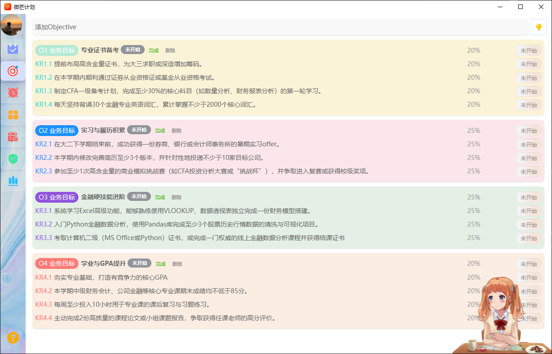Viewport: 552px width, 354px height.
Task: Click the O2 业务目标 badge
Action: point(57,131)
